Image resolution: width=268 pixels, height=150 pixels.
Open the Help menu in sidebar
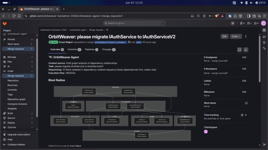(x=10, y=139)
